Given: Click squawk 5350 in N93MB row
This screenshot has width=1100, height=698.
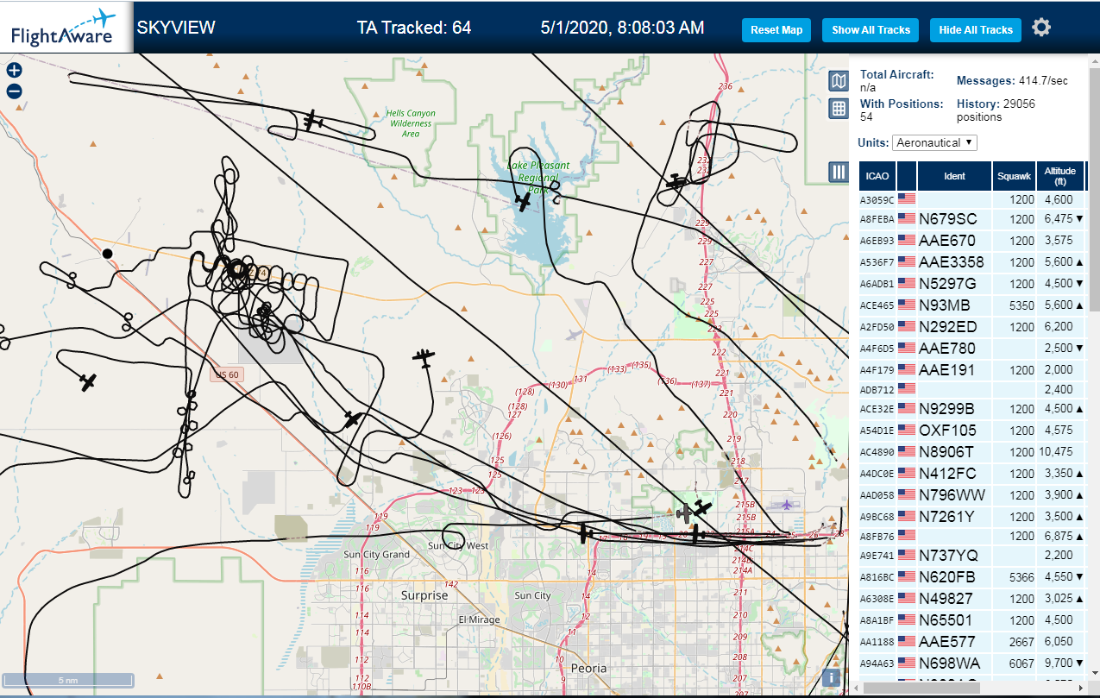Looking at the screenshot, I should click(1021, 305).
